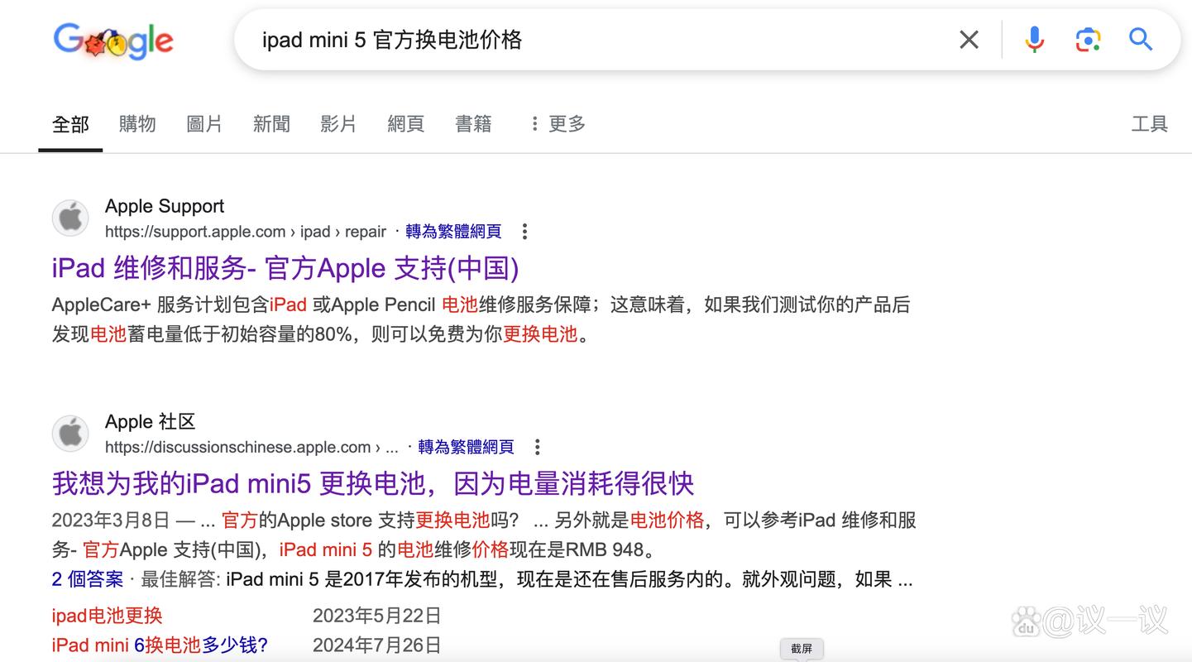
Task: Open 我想为我的iPad mini5 更换电池 discussion link
Action: 372,483
